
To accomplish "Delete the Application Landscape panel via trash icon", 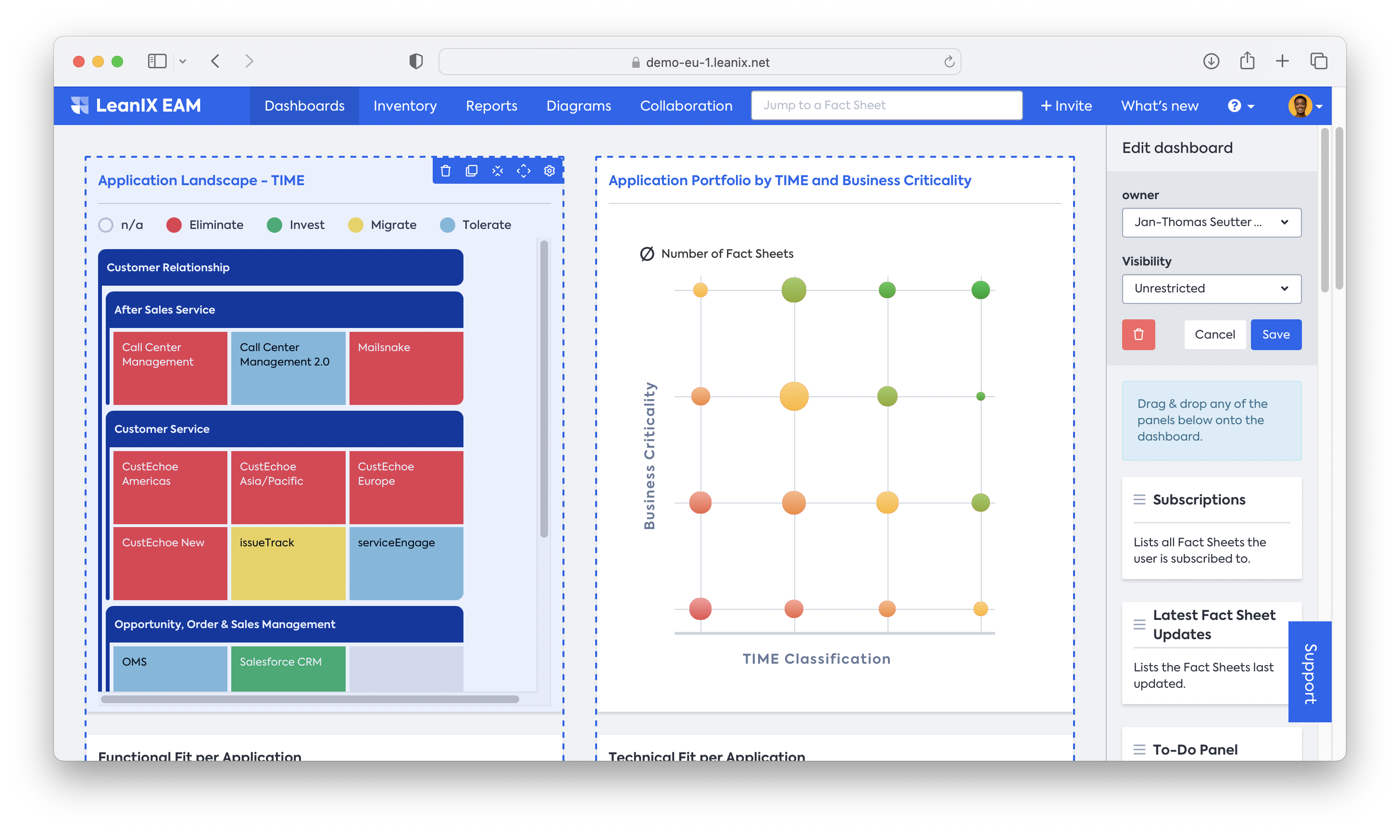I will 446,171.
